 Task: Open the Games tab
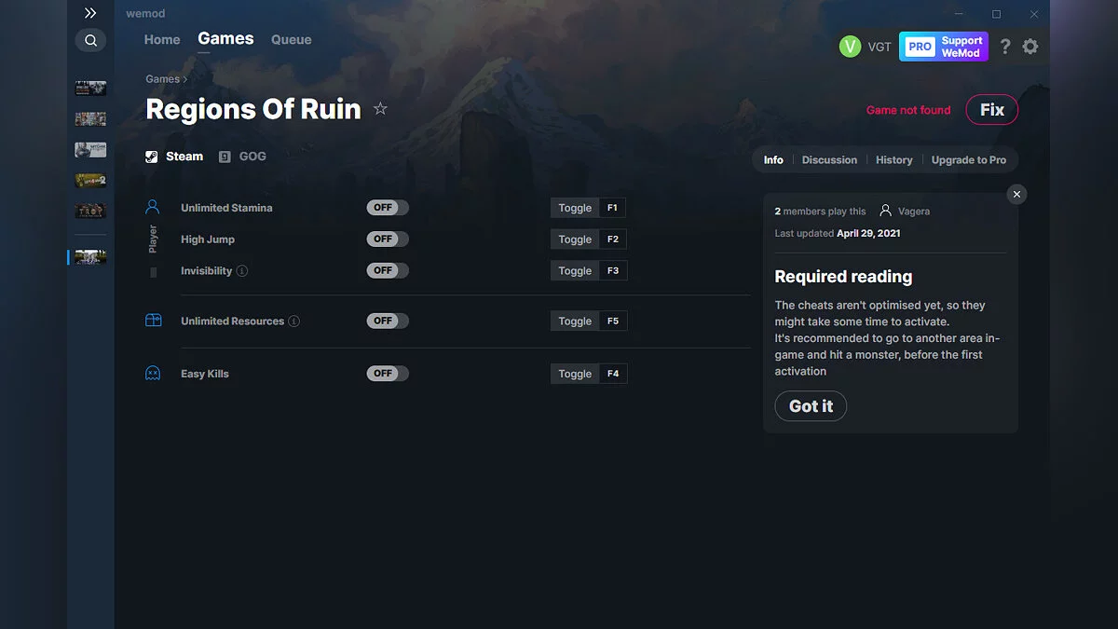click(x=225, y=38)
